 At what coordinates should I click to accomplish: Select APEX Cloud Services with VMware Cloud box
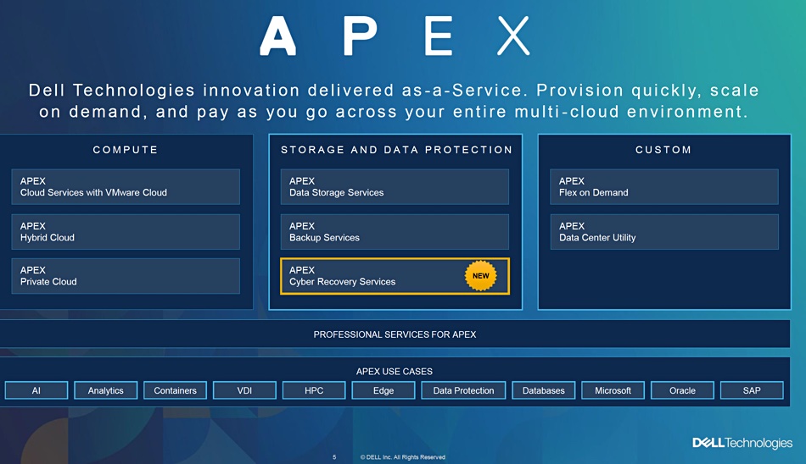[126, 187]
